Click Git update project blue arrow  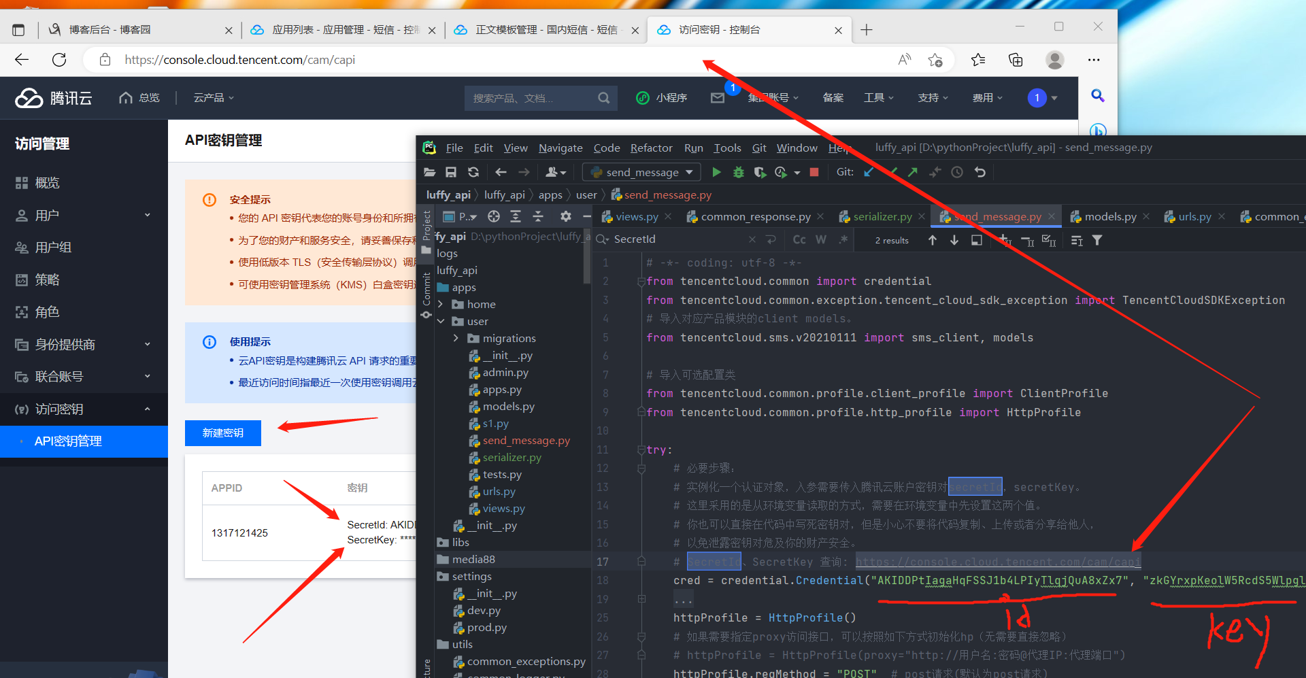(869, 172)
